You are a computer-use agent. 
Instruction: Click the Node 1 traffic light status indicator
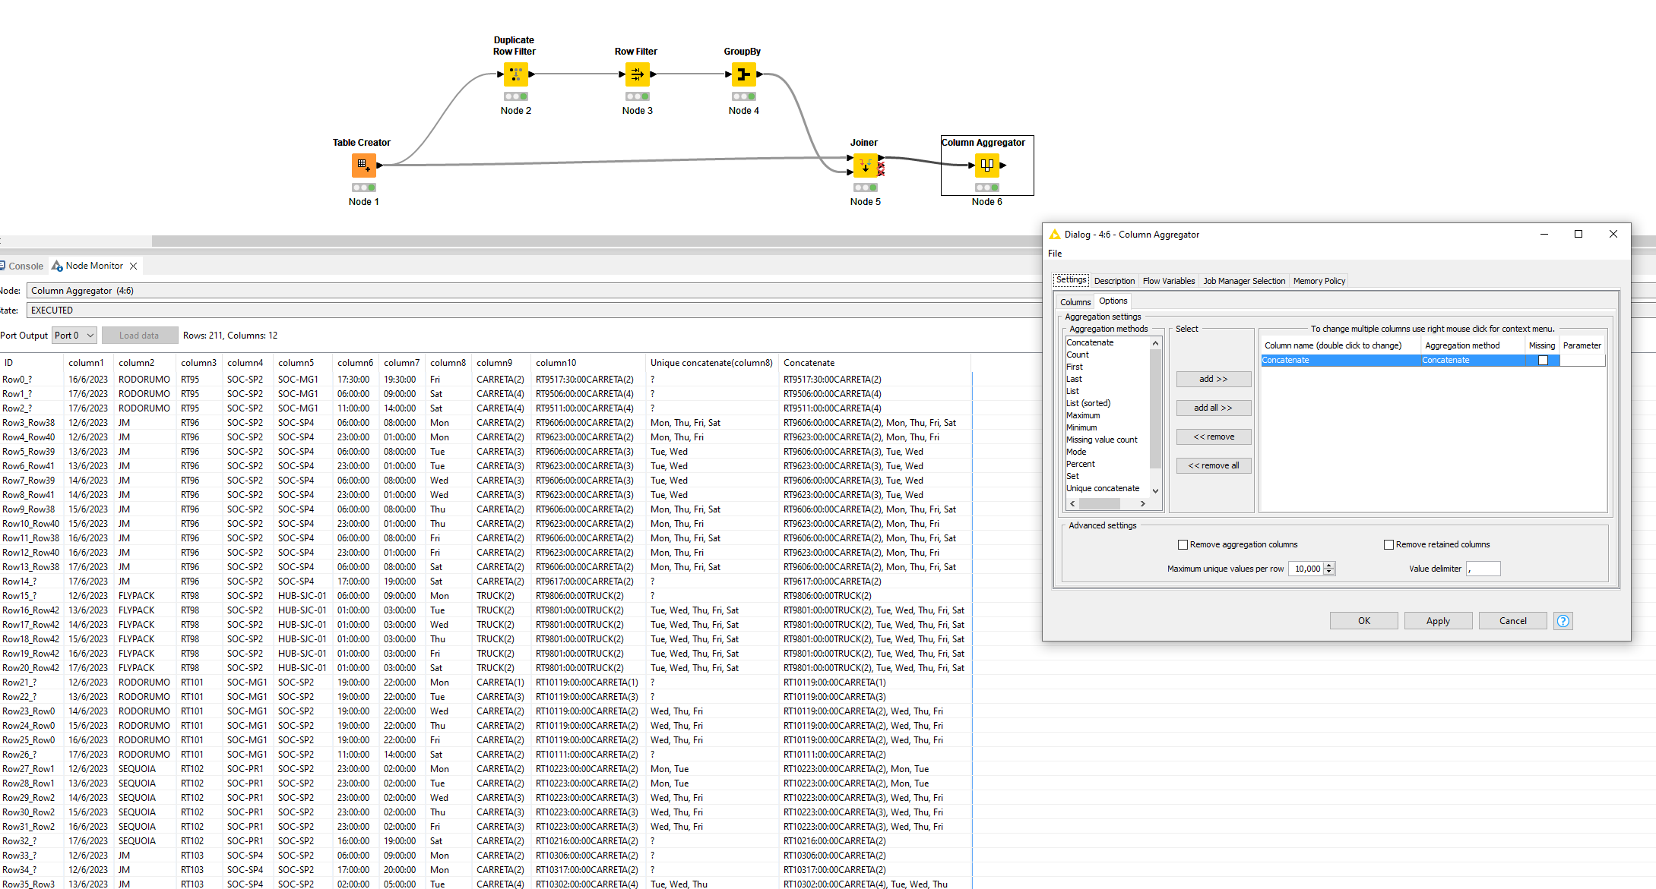pos(363,188)
